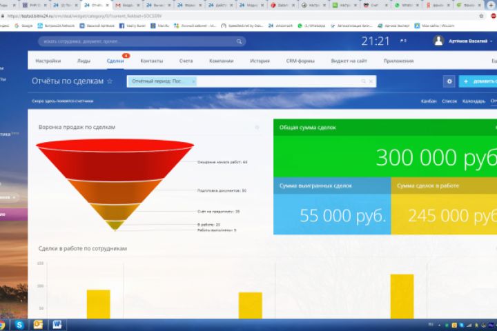Launch Skype from the taskbar
This screenshot has width=497, height=331.
tap(19, 325)
